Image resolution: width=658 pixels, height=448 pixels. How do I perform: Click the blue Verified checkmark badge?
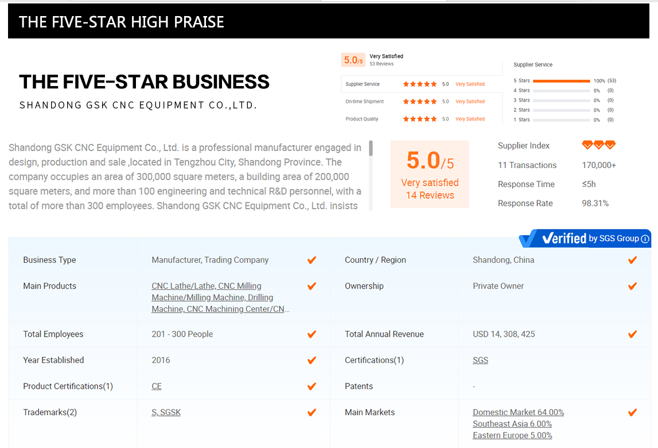(529, 238)
